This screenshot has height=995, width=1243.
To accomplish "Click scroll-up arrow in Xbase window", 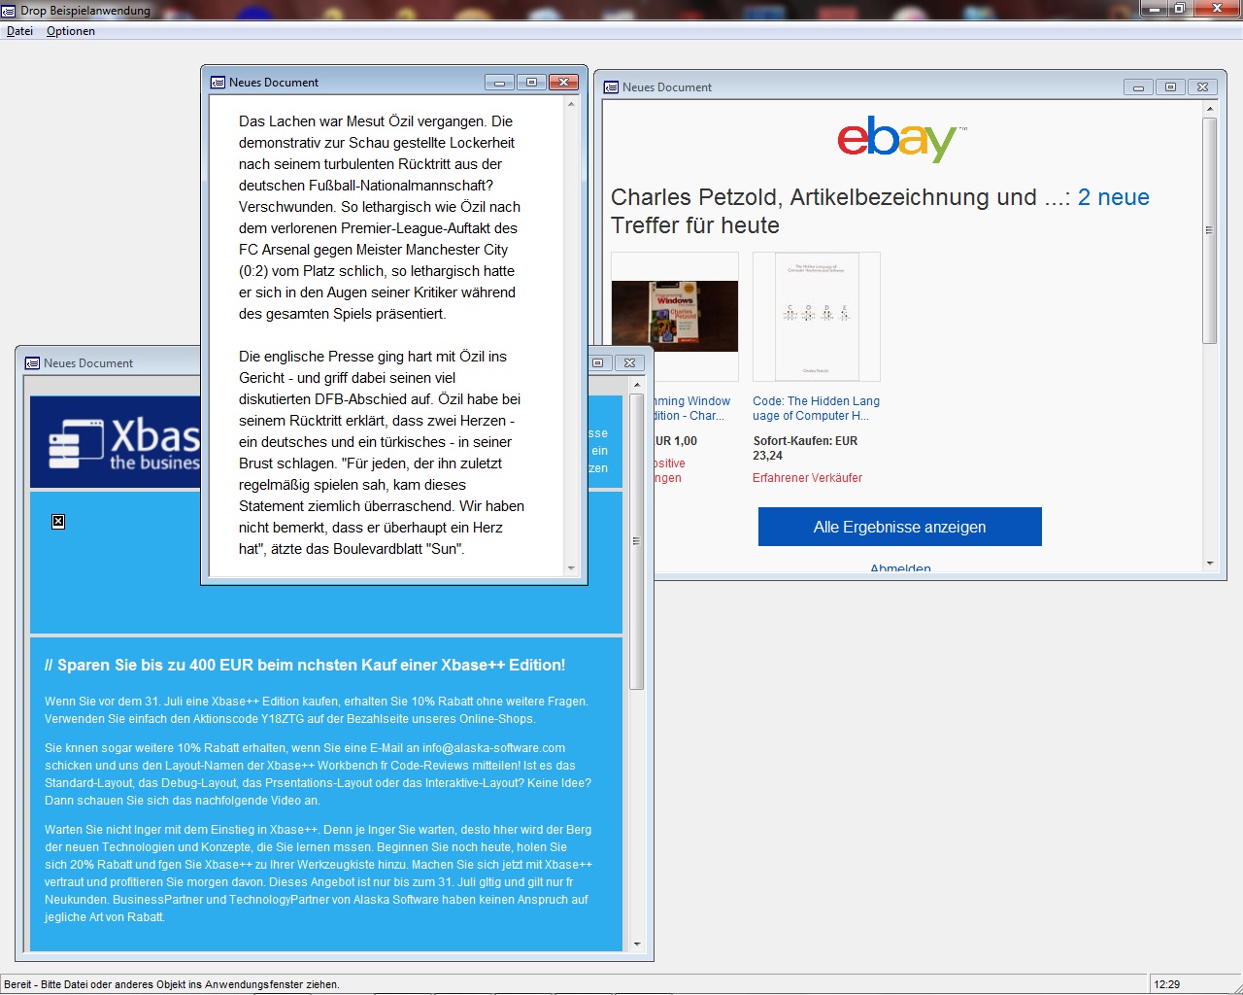I will (x=637, y=386).
